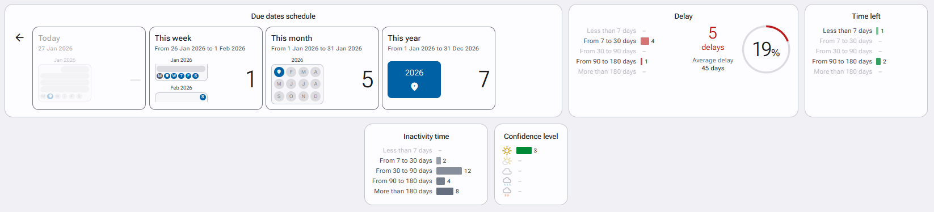
Task: Select the stormy cloud confidence icon
Action: point(507,192)
